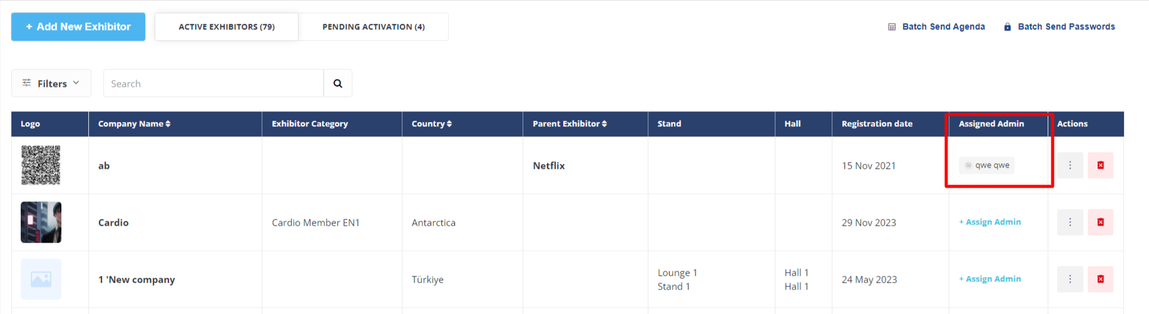
Task: Click the Batch Send Agenda grid icon
Action: pos(892,27)
